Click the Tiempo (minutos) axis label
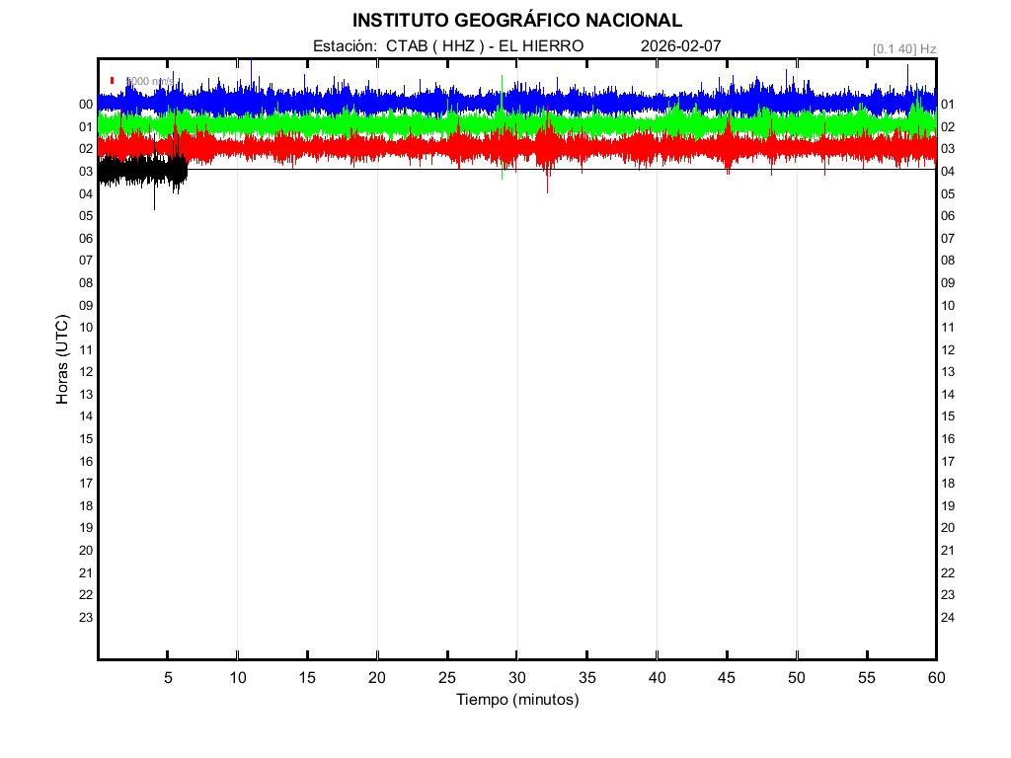The width and height of the screenshot is (1011, 758). (x=516, y=700)
